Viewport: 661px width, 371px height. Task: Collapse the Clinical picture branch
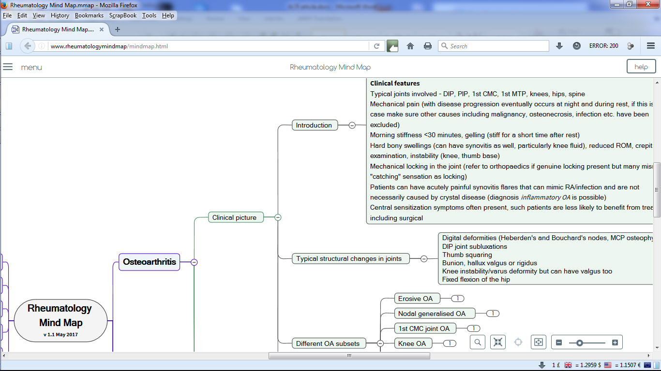click(x=278, y=217)
